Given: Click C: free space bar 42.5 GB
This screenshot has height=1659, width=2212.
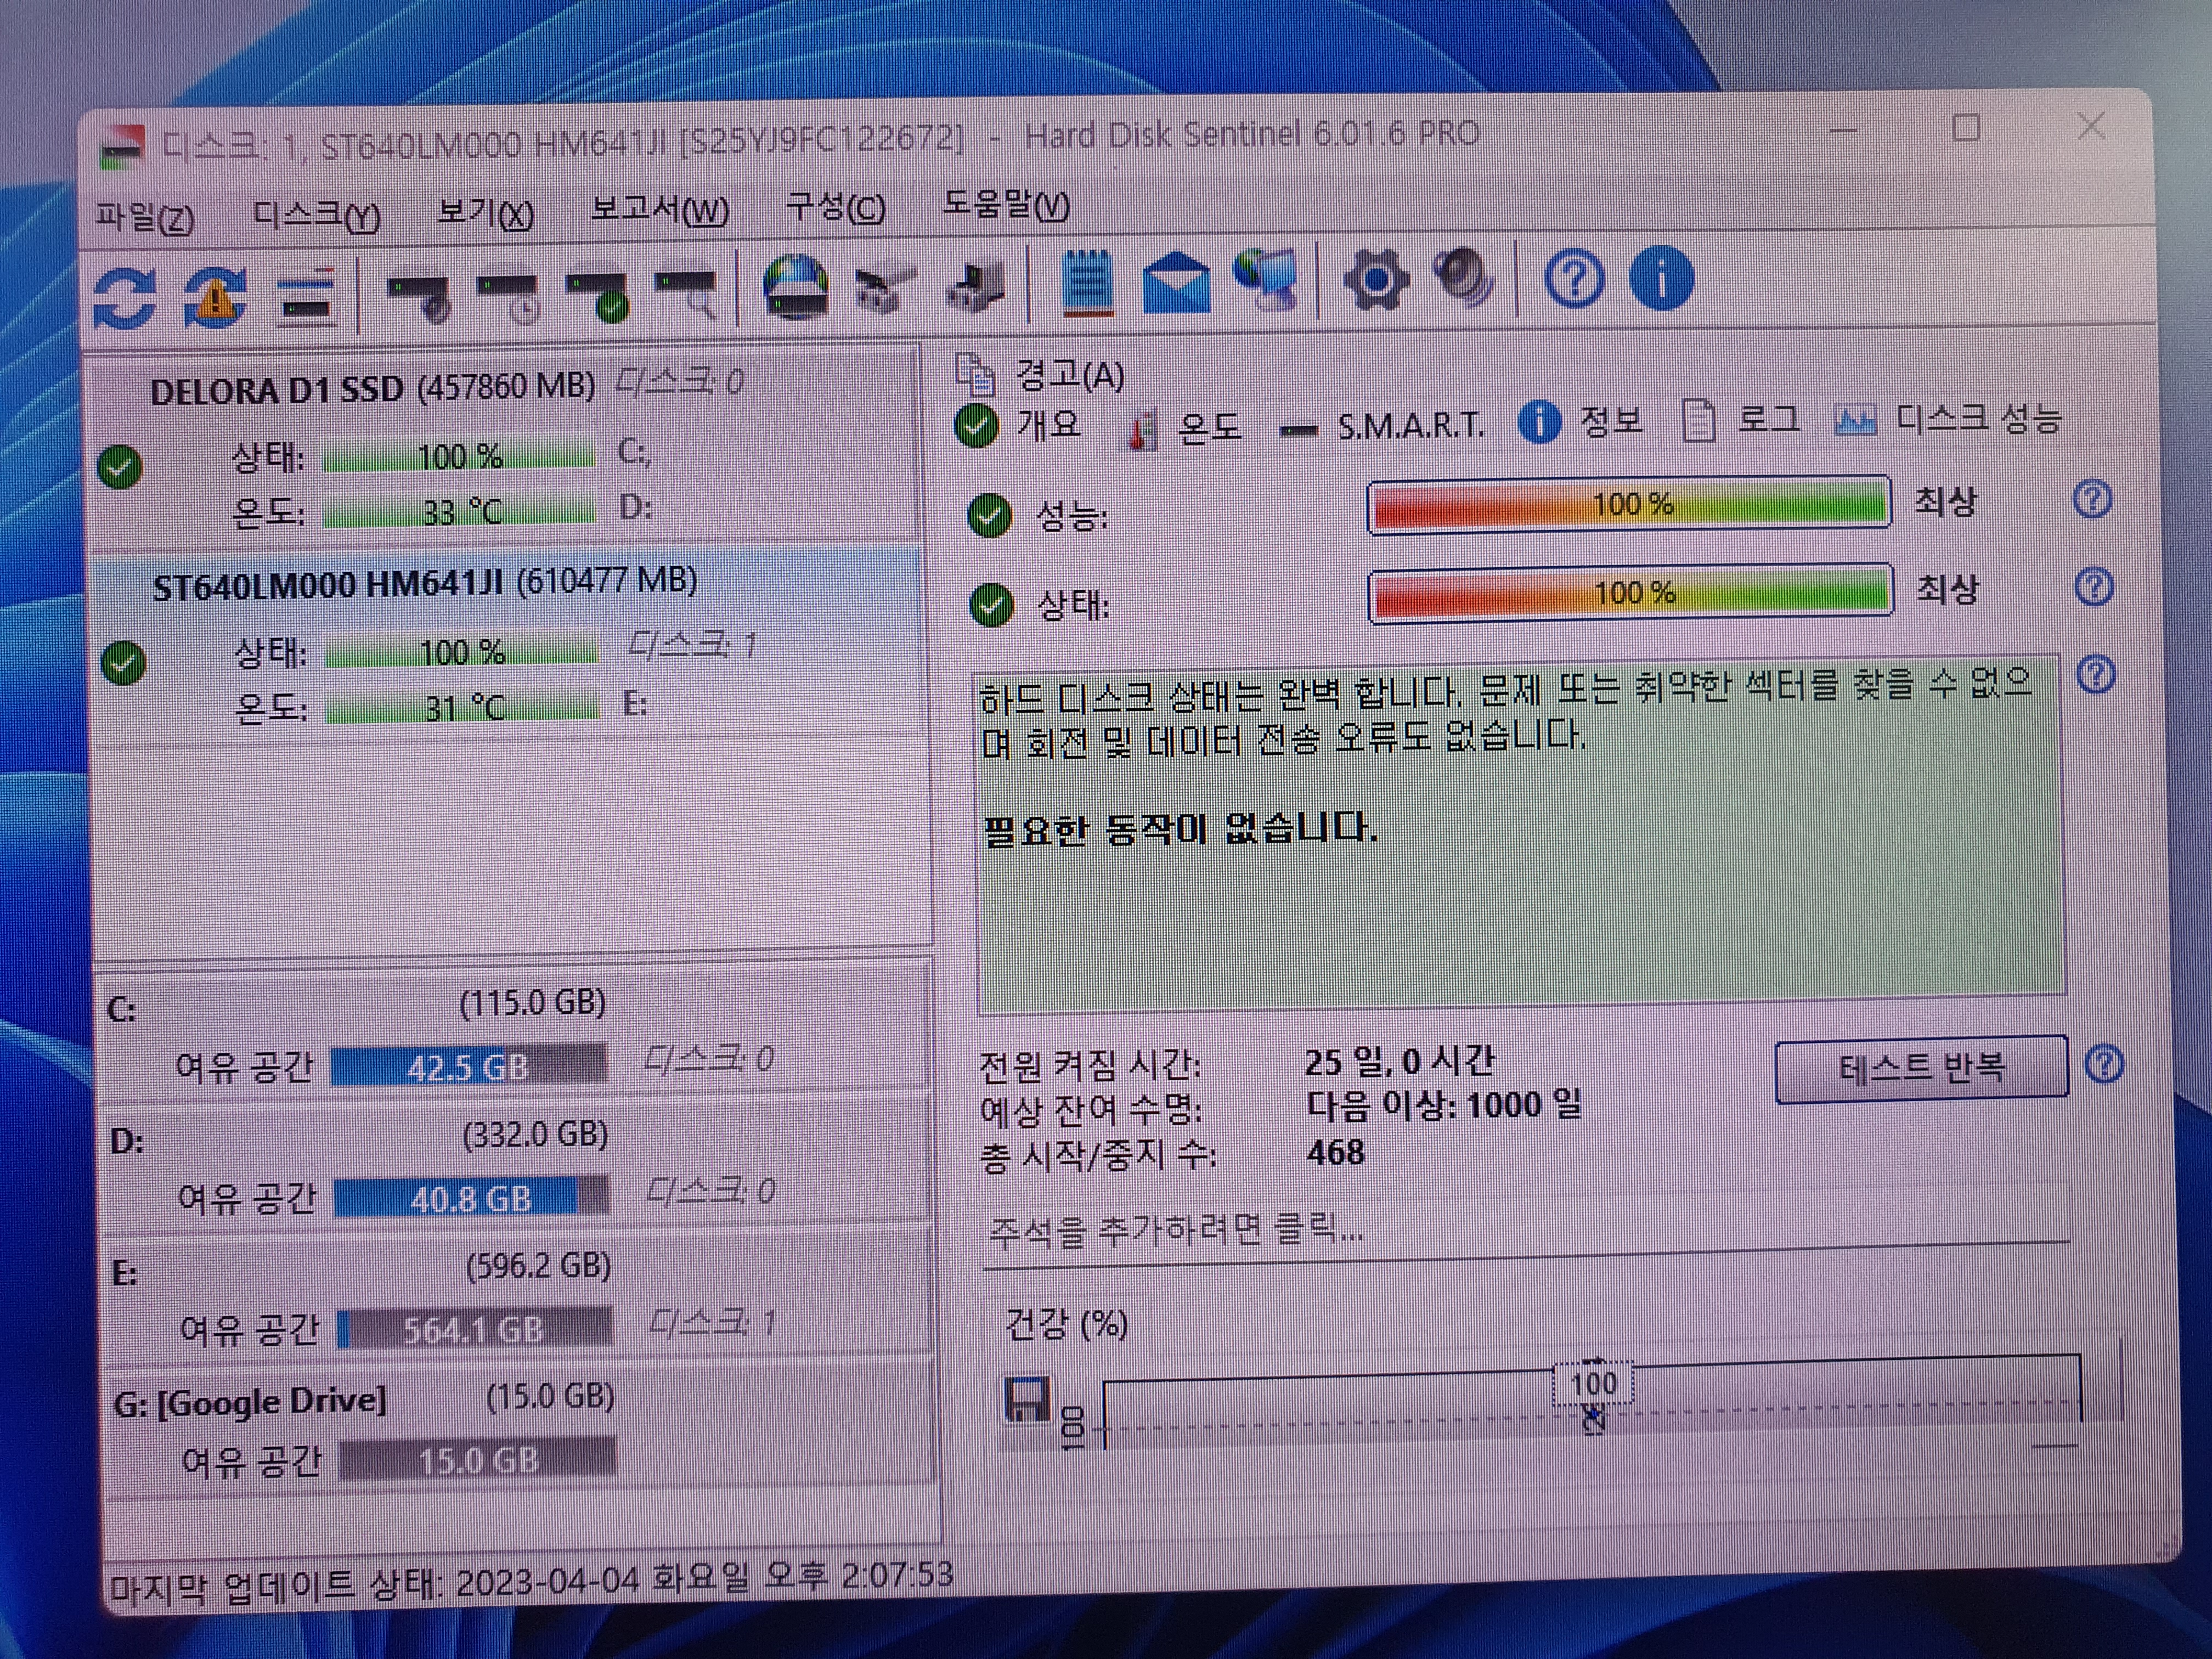Looking at the screenshot, I should [468, 1067].
